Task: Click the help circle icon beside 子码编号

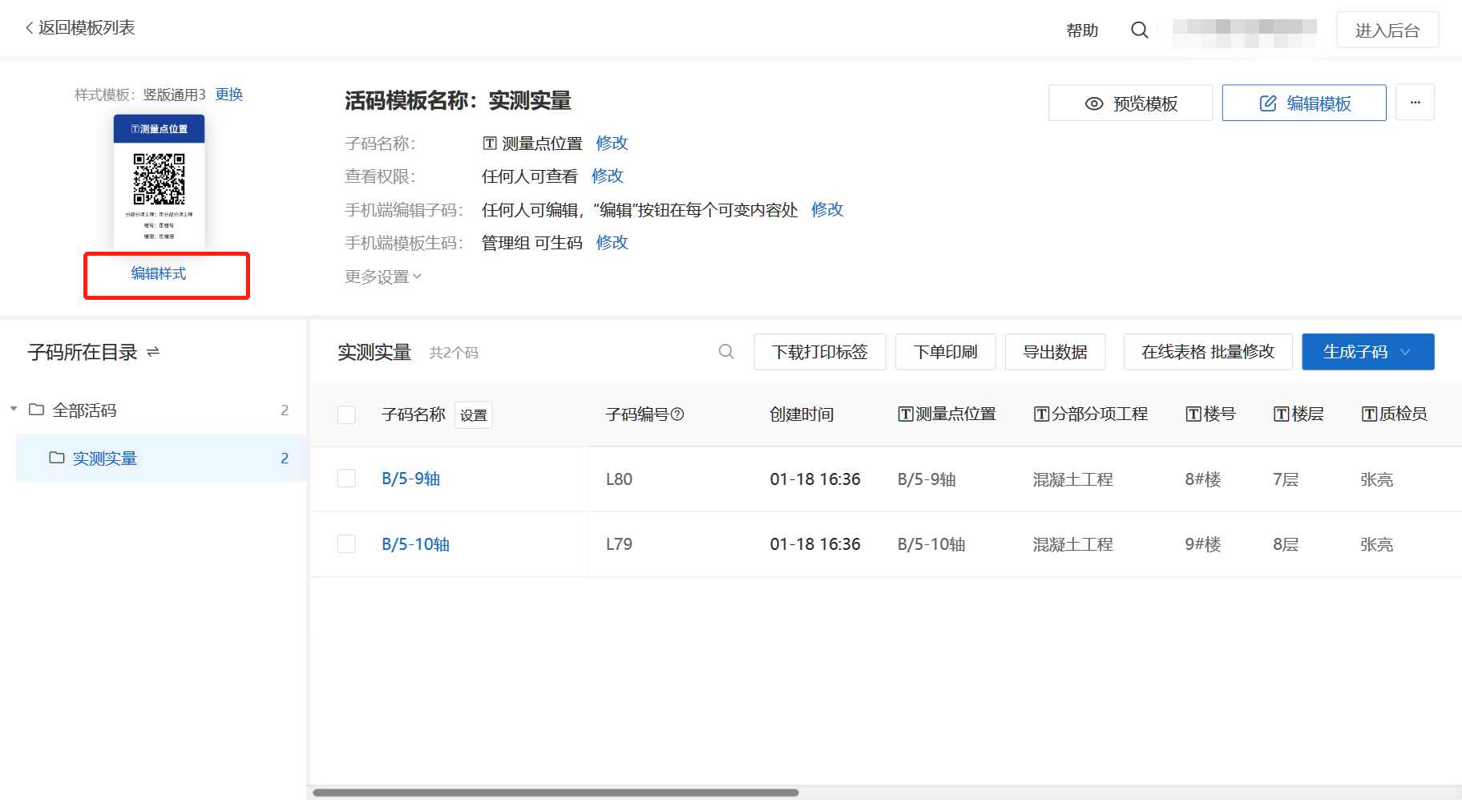Action: pyautogui.click(x=677, y=415)
